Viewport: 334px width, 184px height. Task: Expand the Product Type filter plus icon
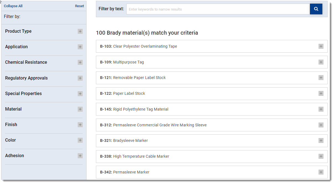pos(80,31)
